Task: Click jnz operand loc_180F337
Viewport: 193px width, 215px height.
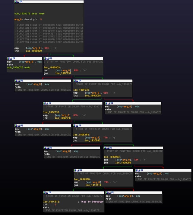Action: (x=63, y=73)
